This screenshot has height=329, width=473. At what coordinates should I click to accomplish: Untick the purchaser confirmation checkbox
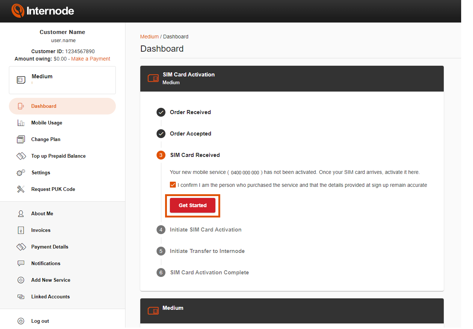click(x=173, y=185)
